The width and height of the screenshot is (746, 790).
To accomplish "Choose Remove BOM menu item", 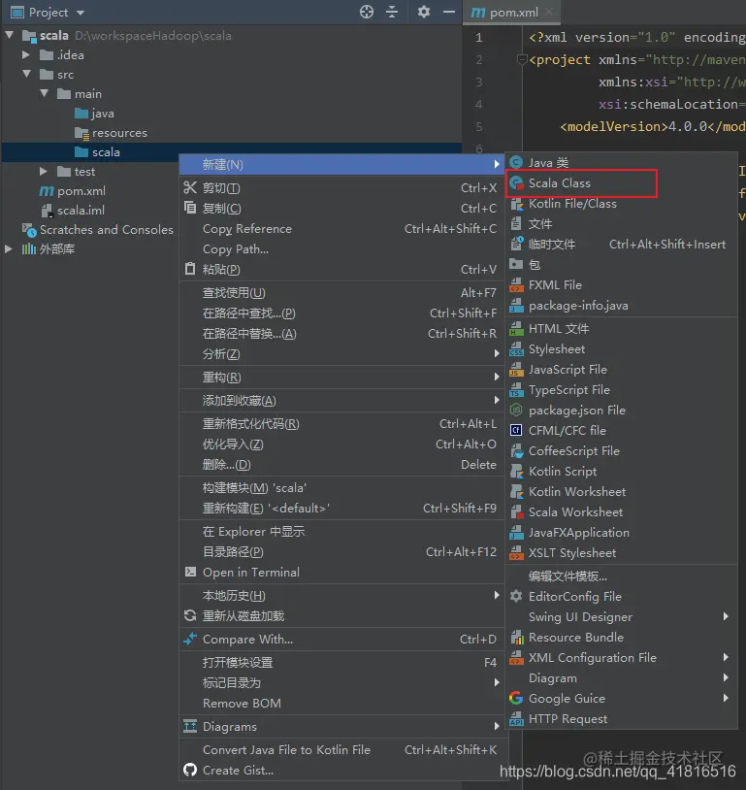I will click(x=341, y=703).
